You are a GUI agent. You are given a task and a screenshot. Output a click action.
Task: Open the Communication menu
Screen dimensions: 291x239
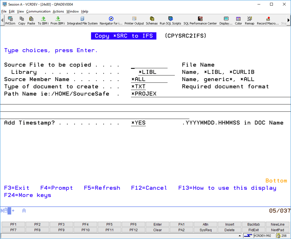click(x=38, y=11)
